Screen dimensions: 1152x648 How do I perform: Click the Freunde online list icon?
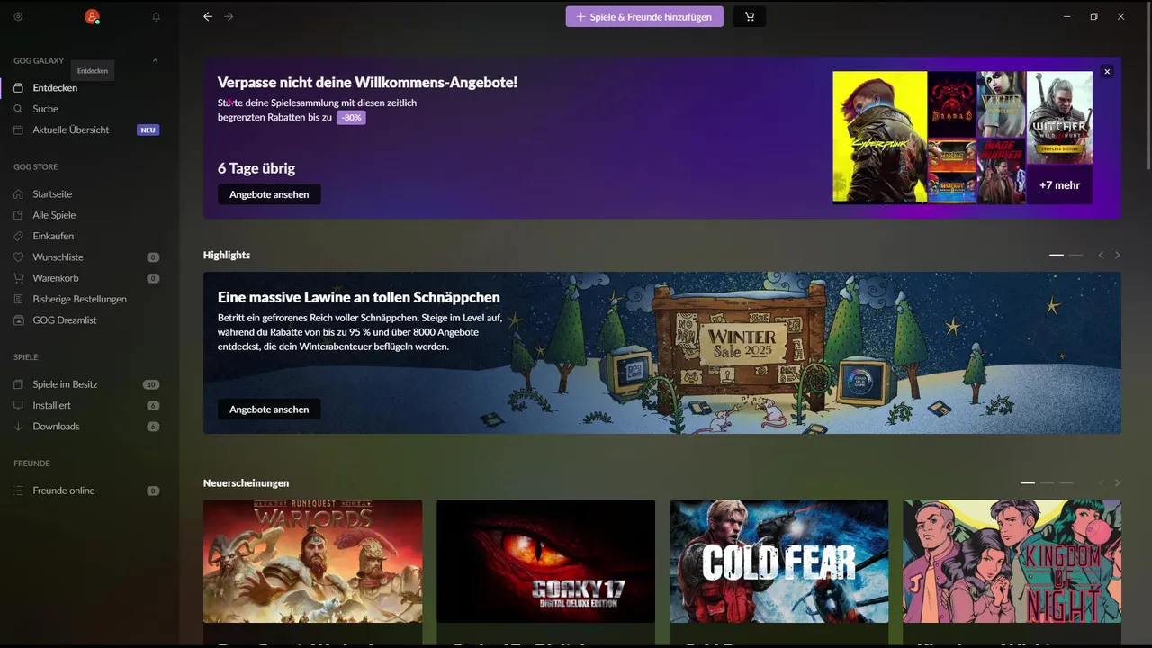[18, 490]
